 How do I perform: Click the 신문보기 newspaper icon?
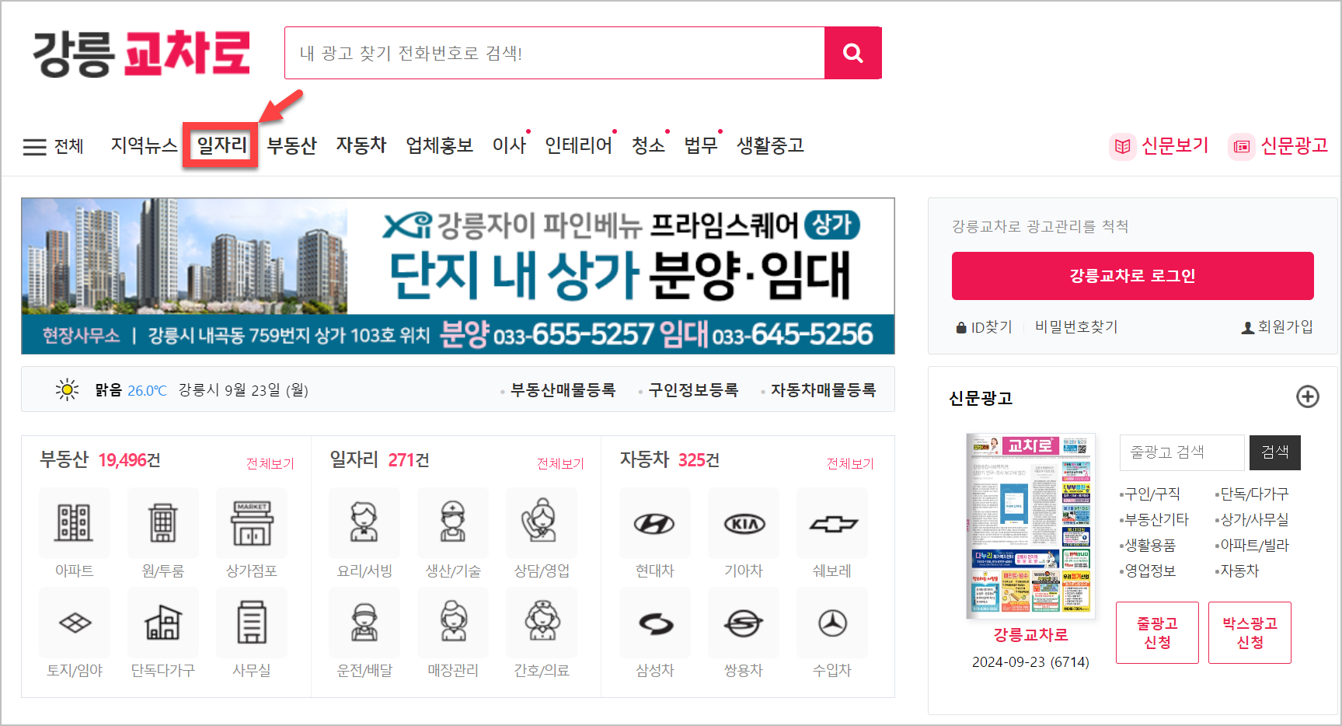pyautogui.click(x=1122, y=146)
